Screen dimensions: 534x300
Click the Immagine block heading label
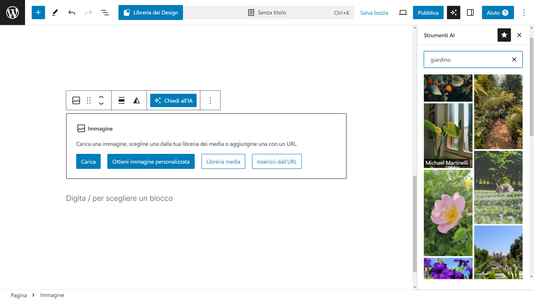100,129
